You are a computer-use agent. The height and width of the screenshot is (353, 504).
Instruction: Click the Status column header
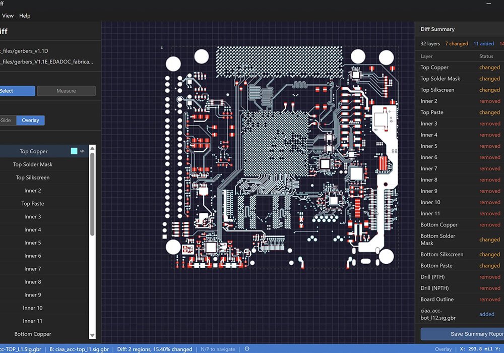click(486, 56)
